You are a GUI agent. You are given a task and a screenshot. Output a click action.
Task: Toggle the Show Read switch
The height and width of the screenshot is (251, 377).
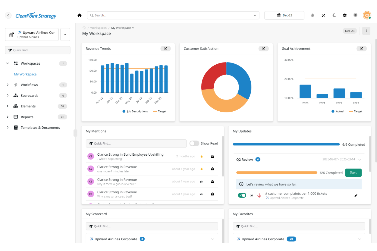click(x=194, y=143)
